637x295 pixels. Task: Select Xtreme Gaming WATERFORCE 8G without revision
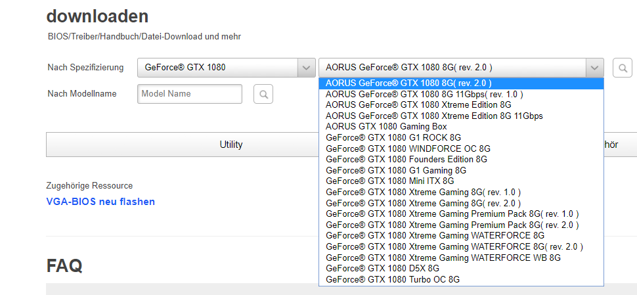click(x=461, y=236)
